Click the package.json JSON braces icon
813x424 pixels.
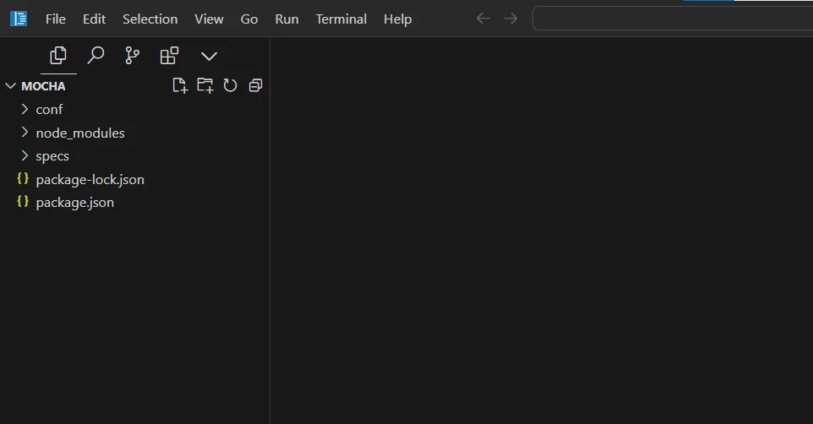[x=23, y=201]
